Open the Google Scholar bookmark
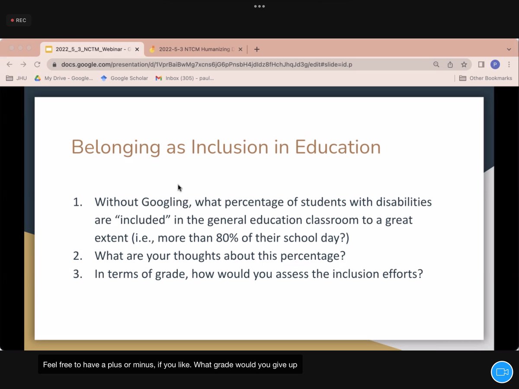Viewport: 519px width, 389px height. (x=124, y=78)
